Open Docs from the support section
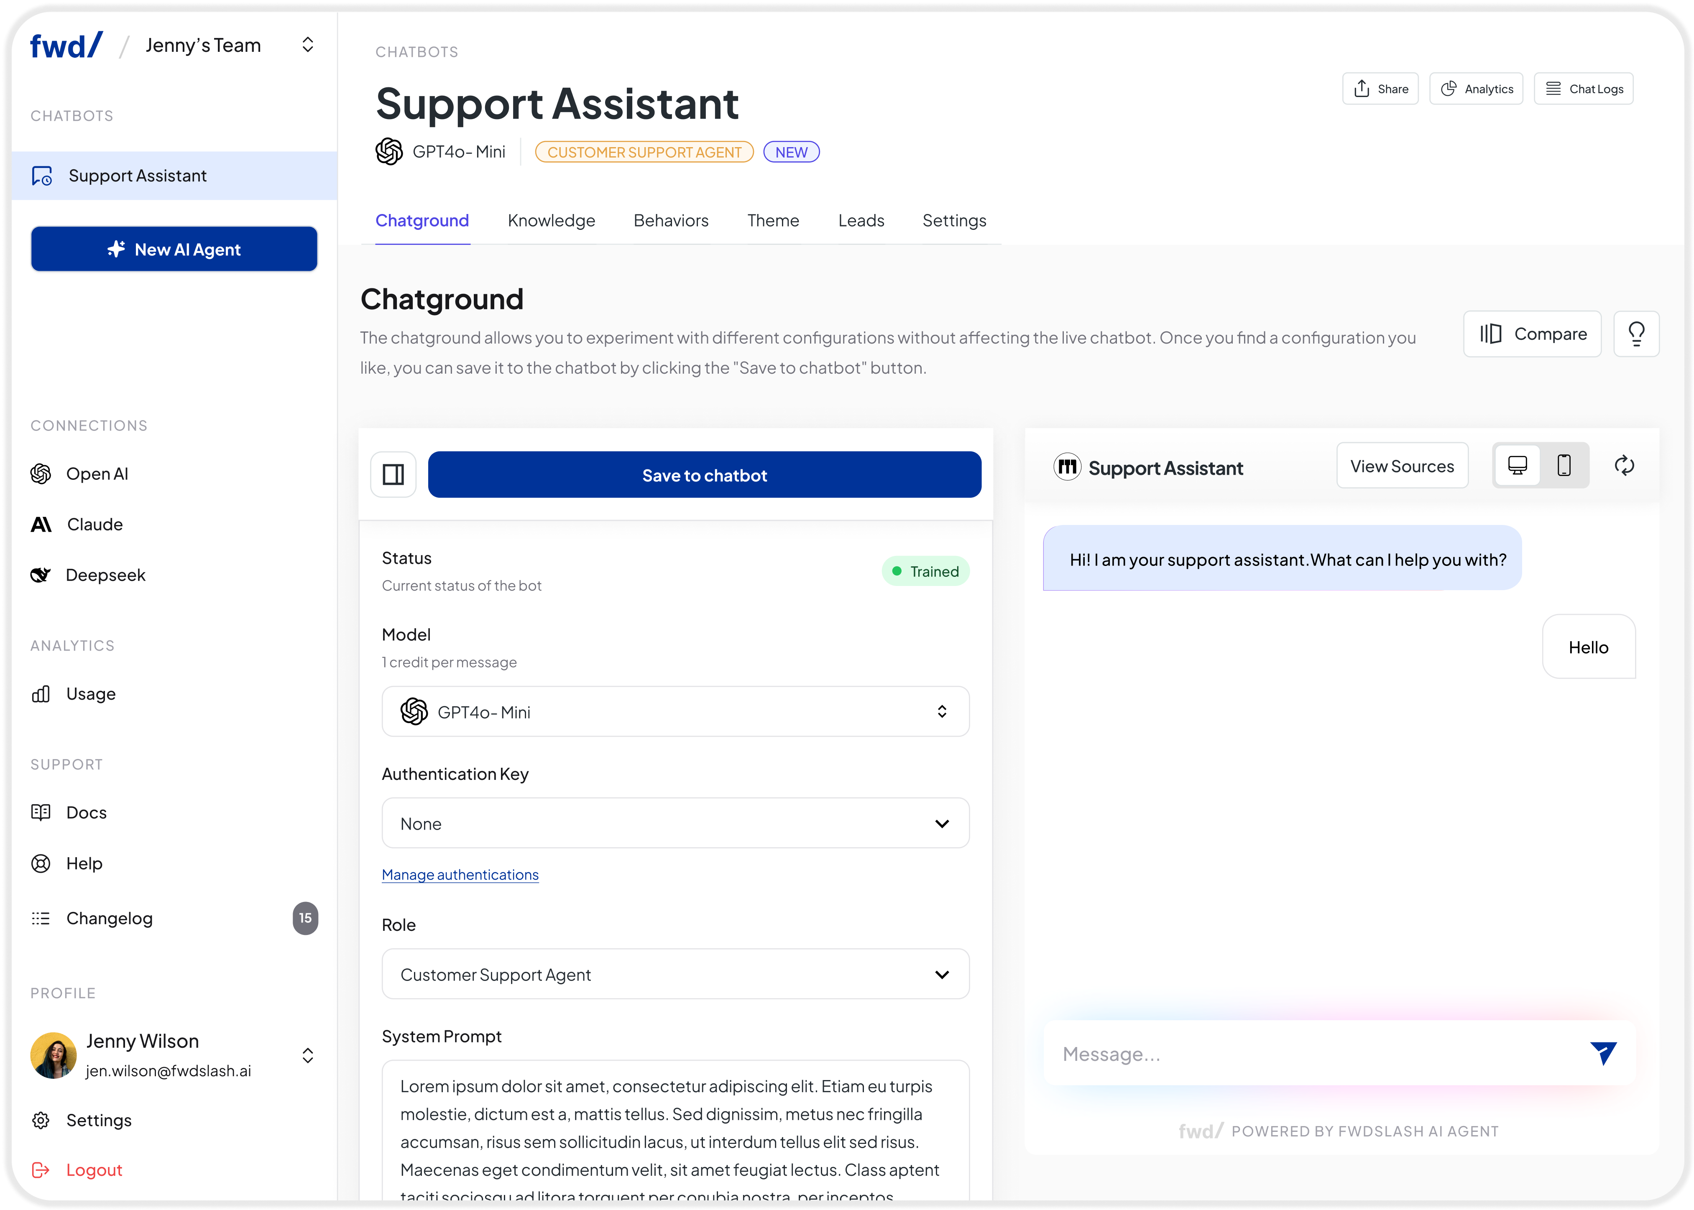This screenshot has width=1694, height=1210. 69,812
